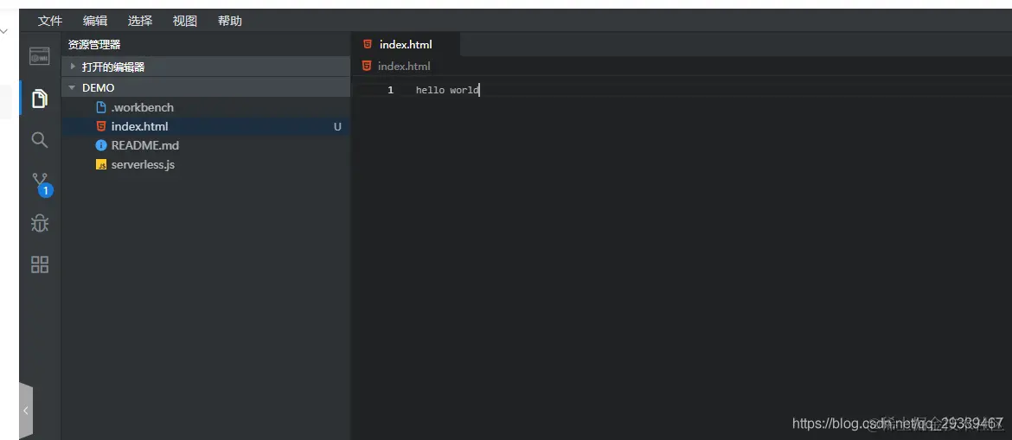
Task: Open the 选择 menu
Action: click(140, 21)
